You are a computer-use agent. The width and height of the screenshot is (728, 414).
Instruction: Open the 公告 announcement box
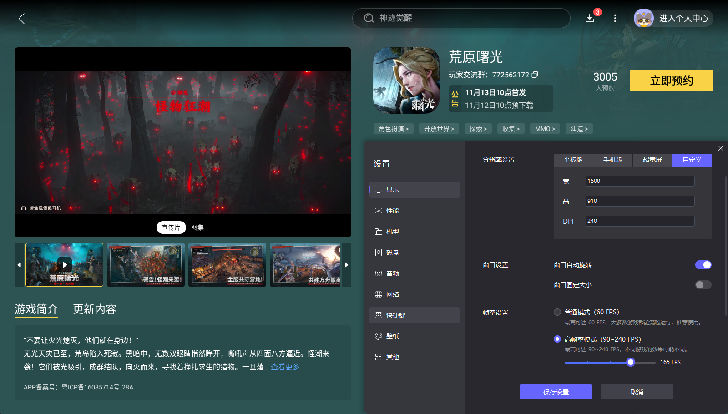click(501, 99)
